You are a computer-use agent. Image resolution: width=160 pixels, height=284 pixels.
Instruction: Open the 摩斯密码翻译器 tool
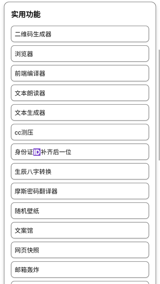(x=80, y=191)
